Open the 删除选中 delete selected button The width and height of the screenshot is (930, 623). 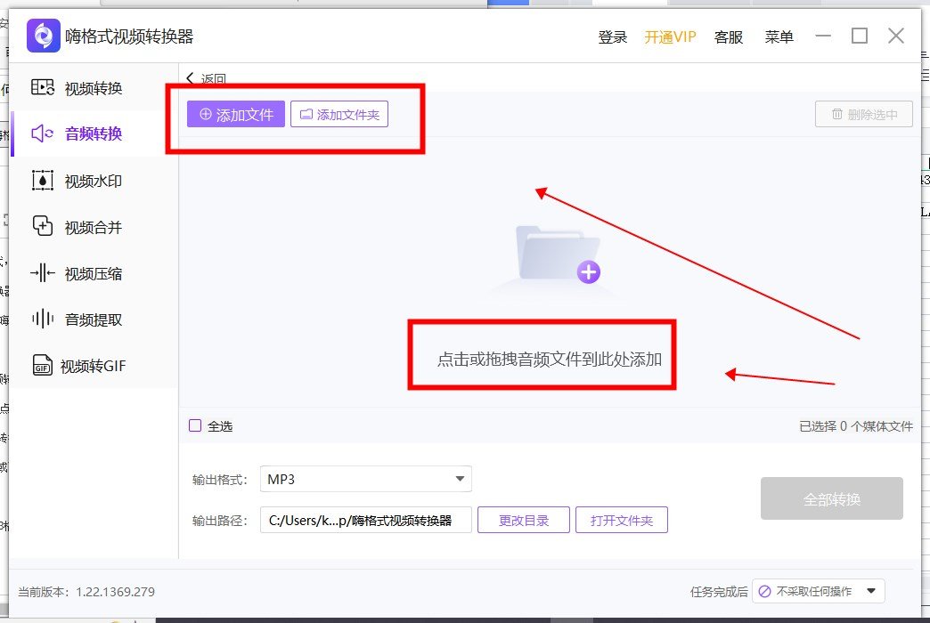862,114
